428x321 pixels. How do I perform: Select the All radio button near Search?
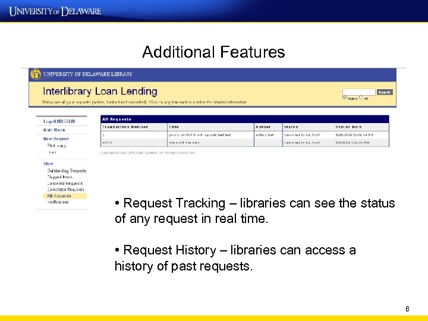361,97
